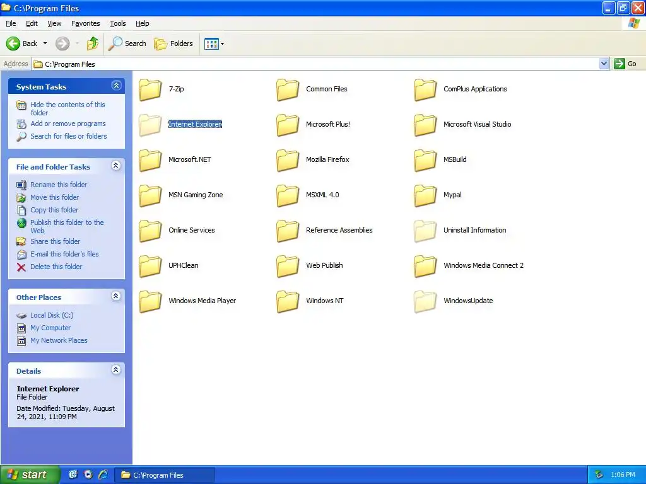Toggle the Folders tree pane
Screen dimensions: 646x484
(x=173, y=43)
